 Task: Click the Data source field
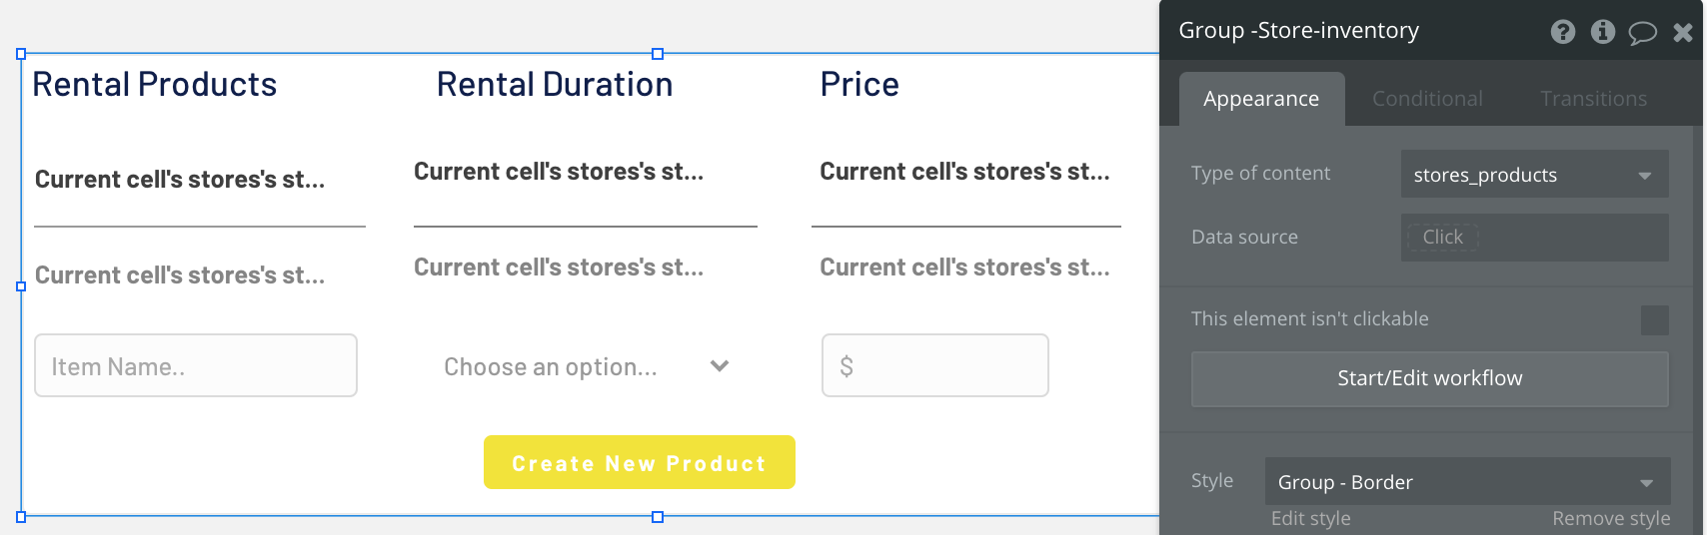(x=1534, y=238)
